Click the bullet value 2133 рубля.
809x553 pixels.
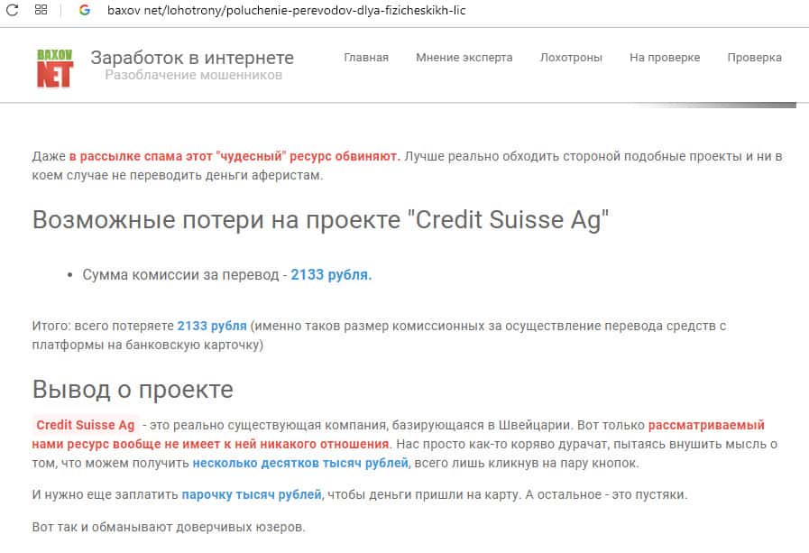coord(331,275)
